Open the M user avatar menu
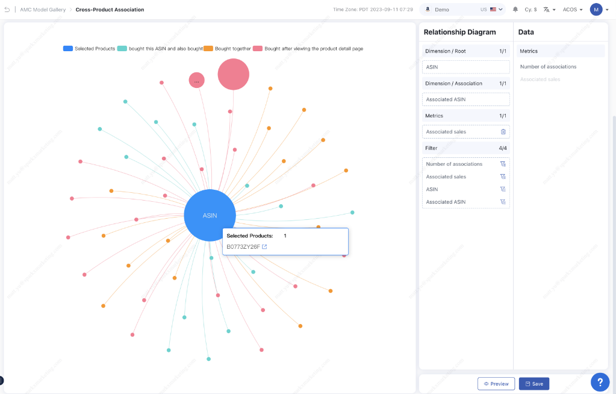 click(x=599, y=10)
